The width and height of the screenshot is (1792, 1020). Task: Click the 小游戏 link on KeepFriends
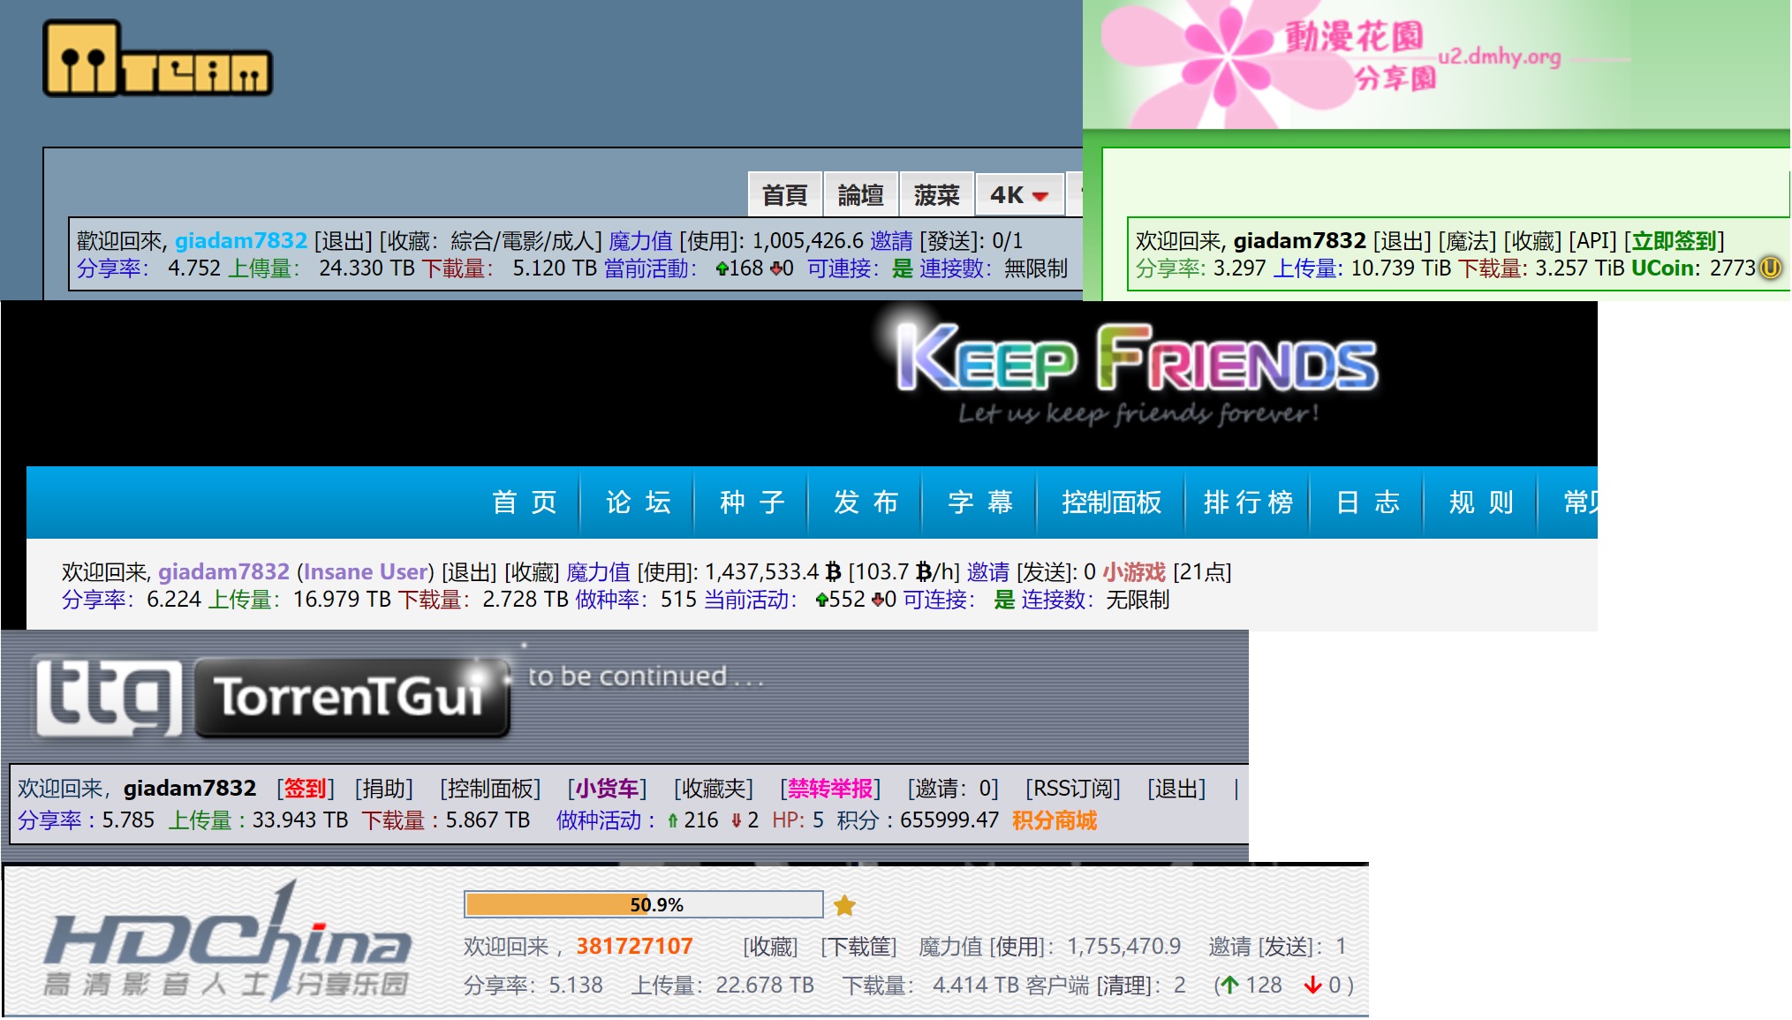[1133, 571]
